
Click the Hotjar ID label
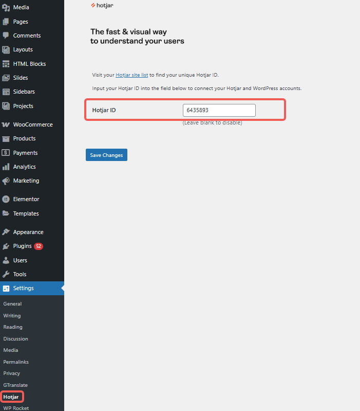click(x=104, y=111)
